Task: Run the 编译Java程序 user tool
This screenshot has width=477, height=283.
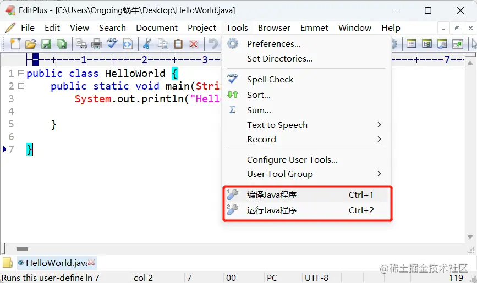Action: (x=306, y=195)
